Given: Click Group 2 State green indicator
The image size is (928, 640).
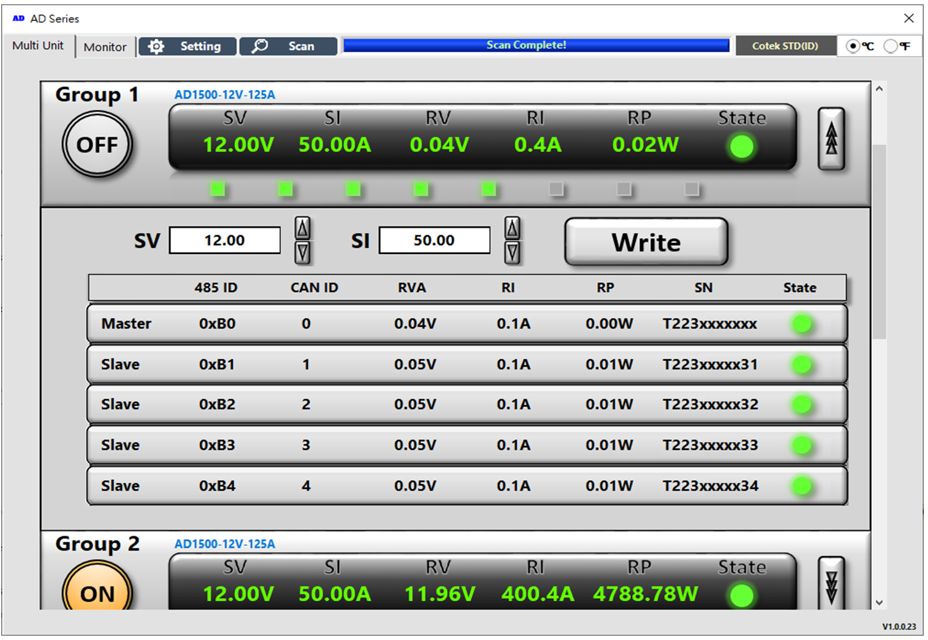Looking at the screenshot, I should [x=742, y=595].
